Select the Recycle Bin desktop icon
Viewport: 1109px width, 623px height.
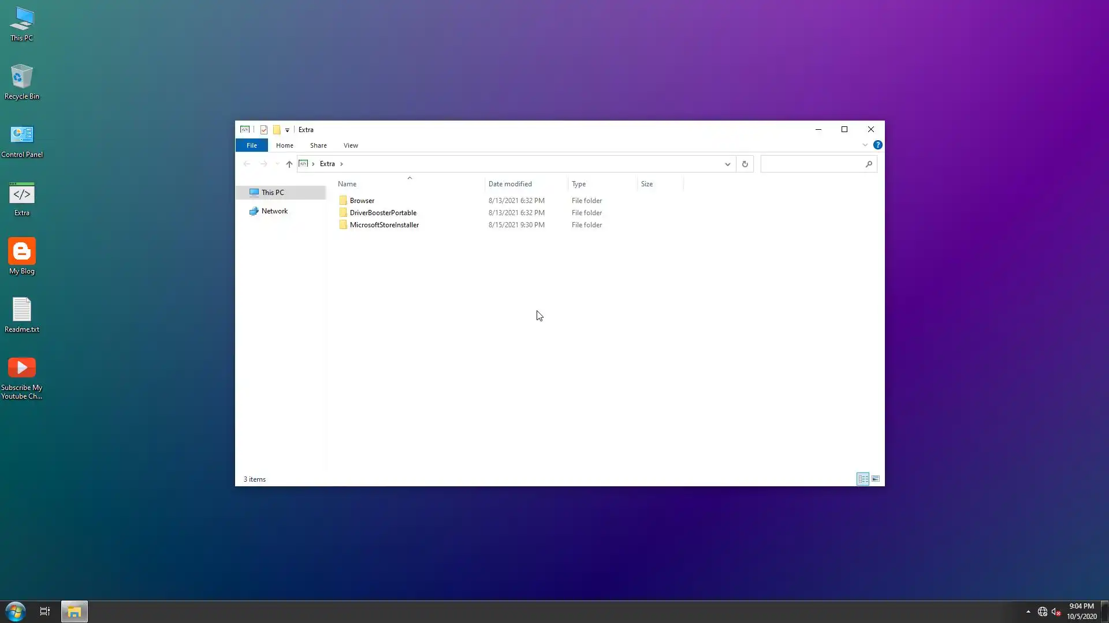22,82
